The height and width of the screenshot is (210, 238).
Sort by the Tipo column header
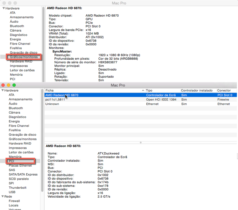[x=161, y=90]
